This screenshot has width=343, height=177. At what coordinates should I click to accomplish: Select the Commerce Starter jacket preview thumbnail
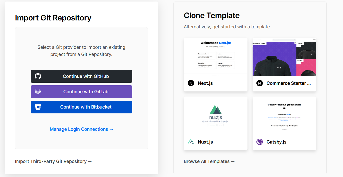pyautogui.click(x=284, y=57)
